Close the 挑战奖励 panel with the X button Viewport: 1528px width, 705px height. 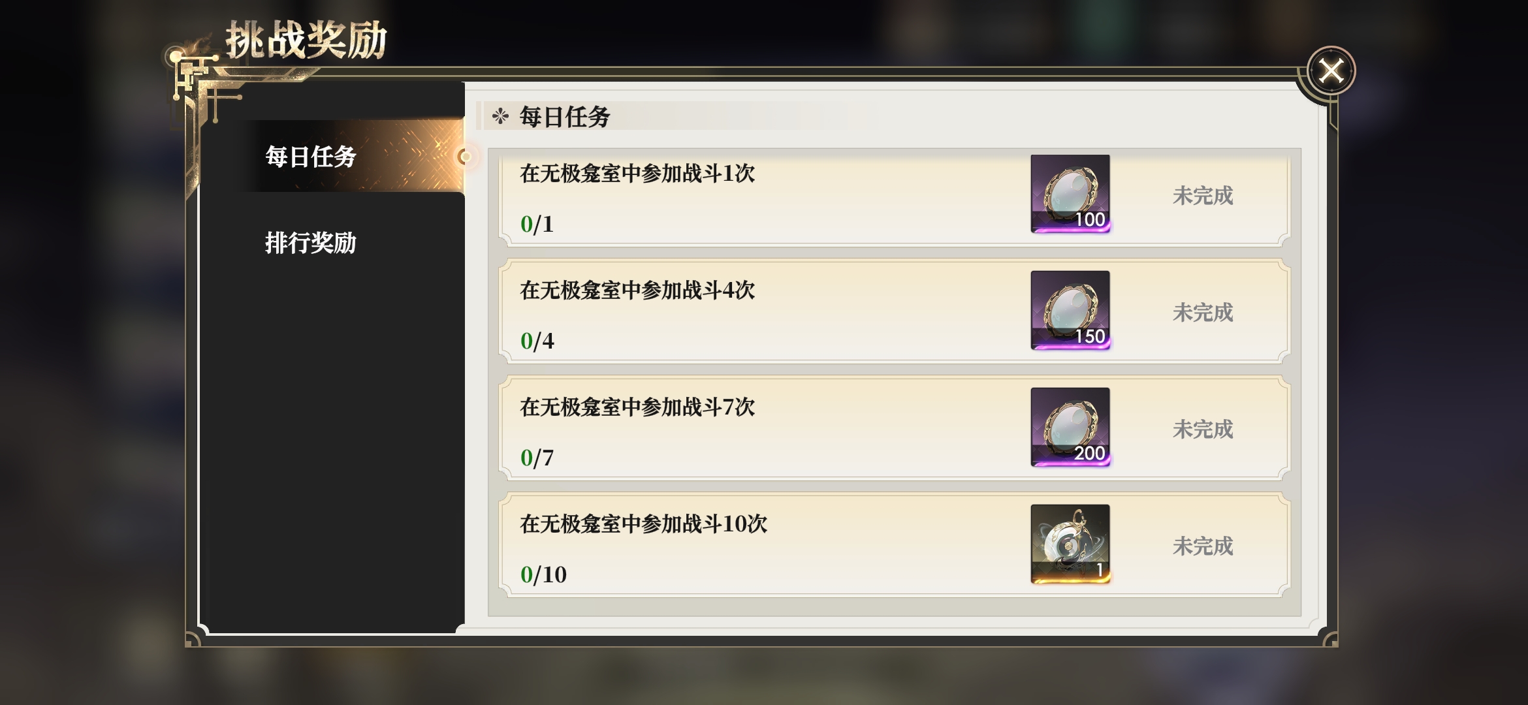click(1331, 70)
